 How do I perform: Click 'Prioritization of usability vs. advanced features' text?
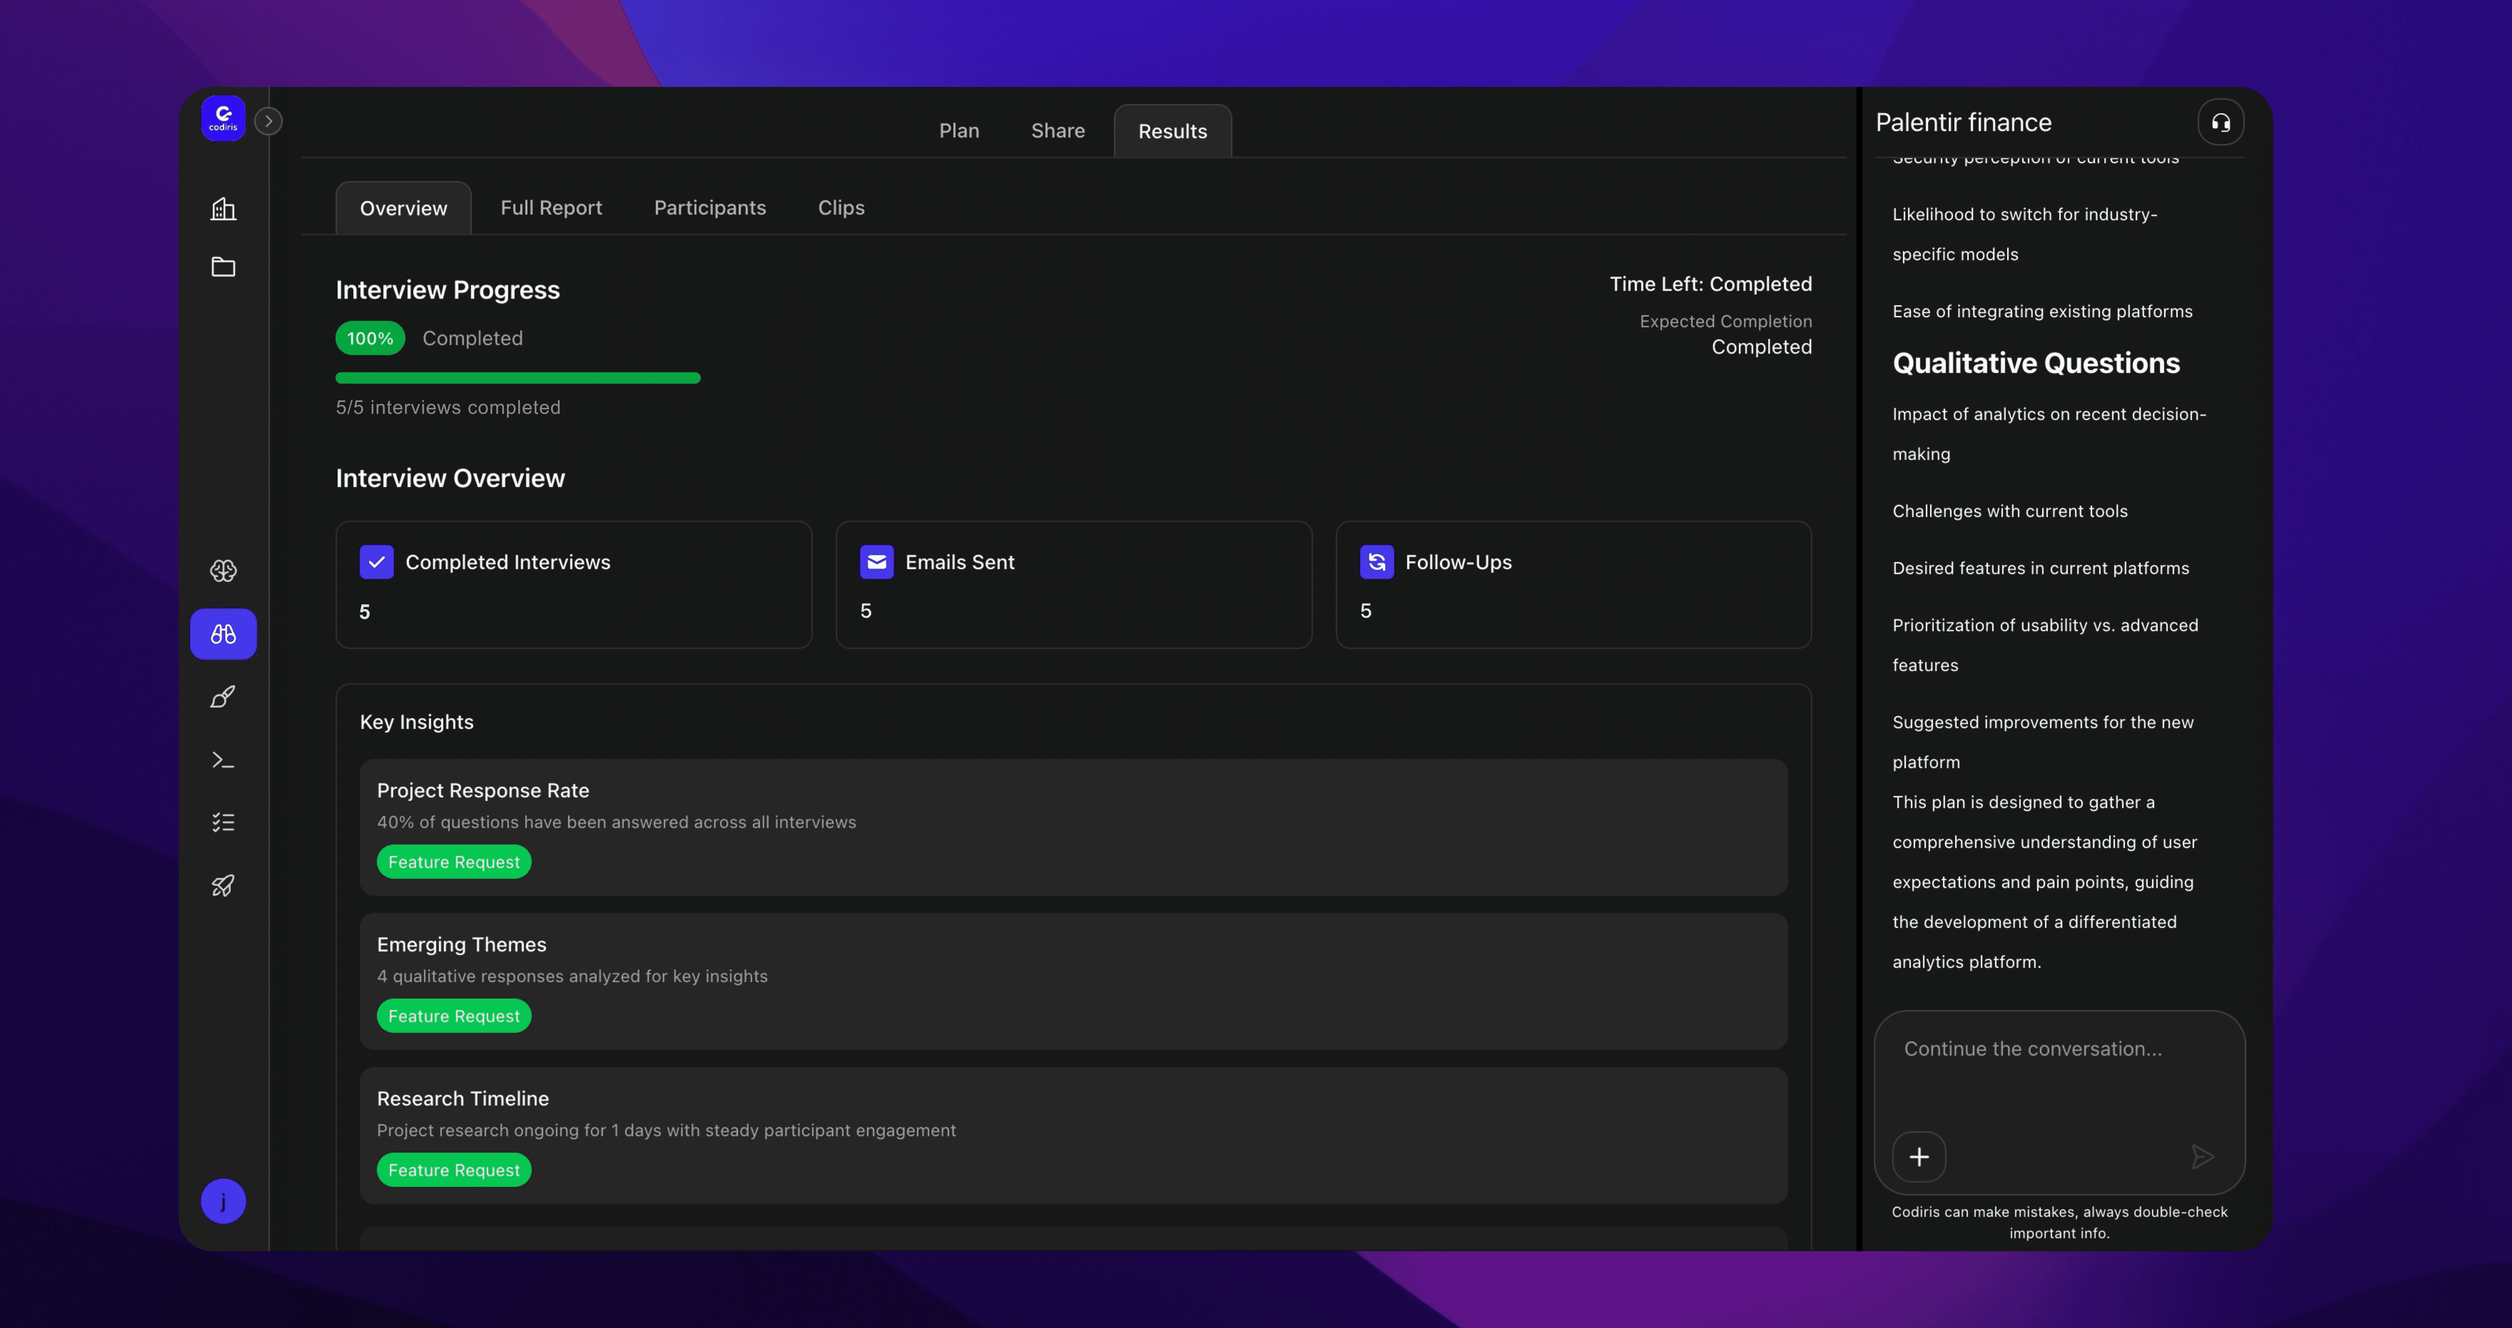point(2045,646)
